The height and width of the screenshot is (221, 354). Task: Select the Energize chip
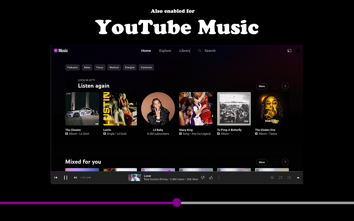point(130,67)
